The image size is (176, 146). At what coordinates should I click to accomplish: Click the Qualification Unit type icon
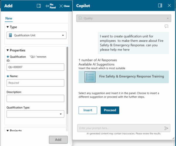click(10, 36)
